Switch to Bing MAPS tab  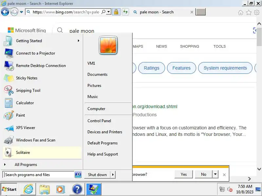tap(138, 46)
